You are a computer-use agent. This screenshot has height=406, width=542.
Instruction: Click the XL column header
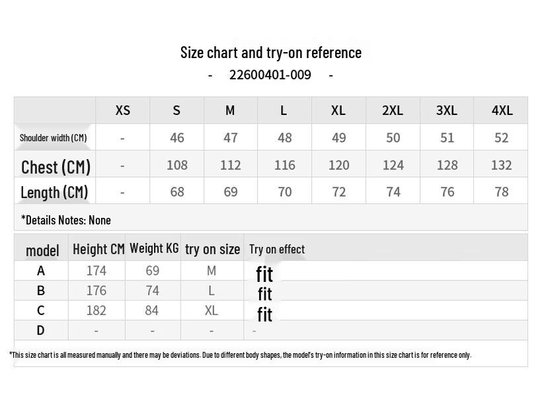point(338,110)
